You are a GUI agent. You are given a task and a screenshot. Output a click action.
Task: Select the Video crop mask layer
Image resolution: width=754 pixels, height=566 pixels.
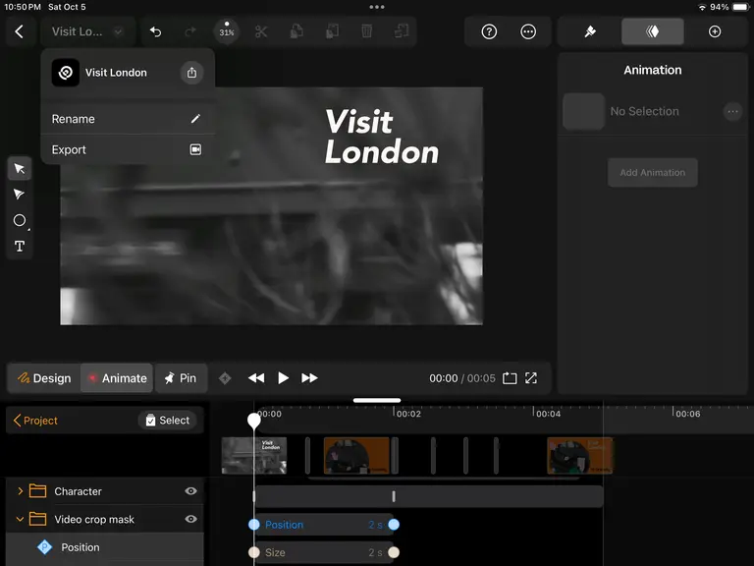pyautogui.click(x=105, y=519)
